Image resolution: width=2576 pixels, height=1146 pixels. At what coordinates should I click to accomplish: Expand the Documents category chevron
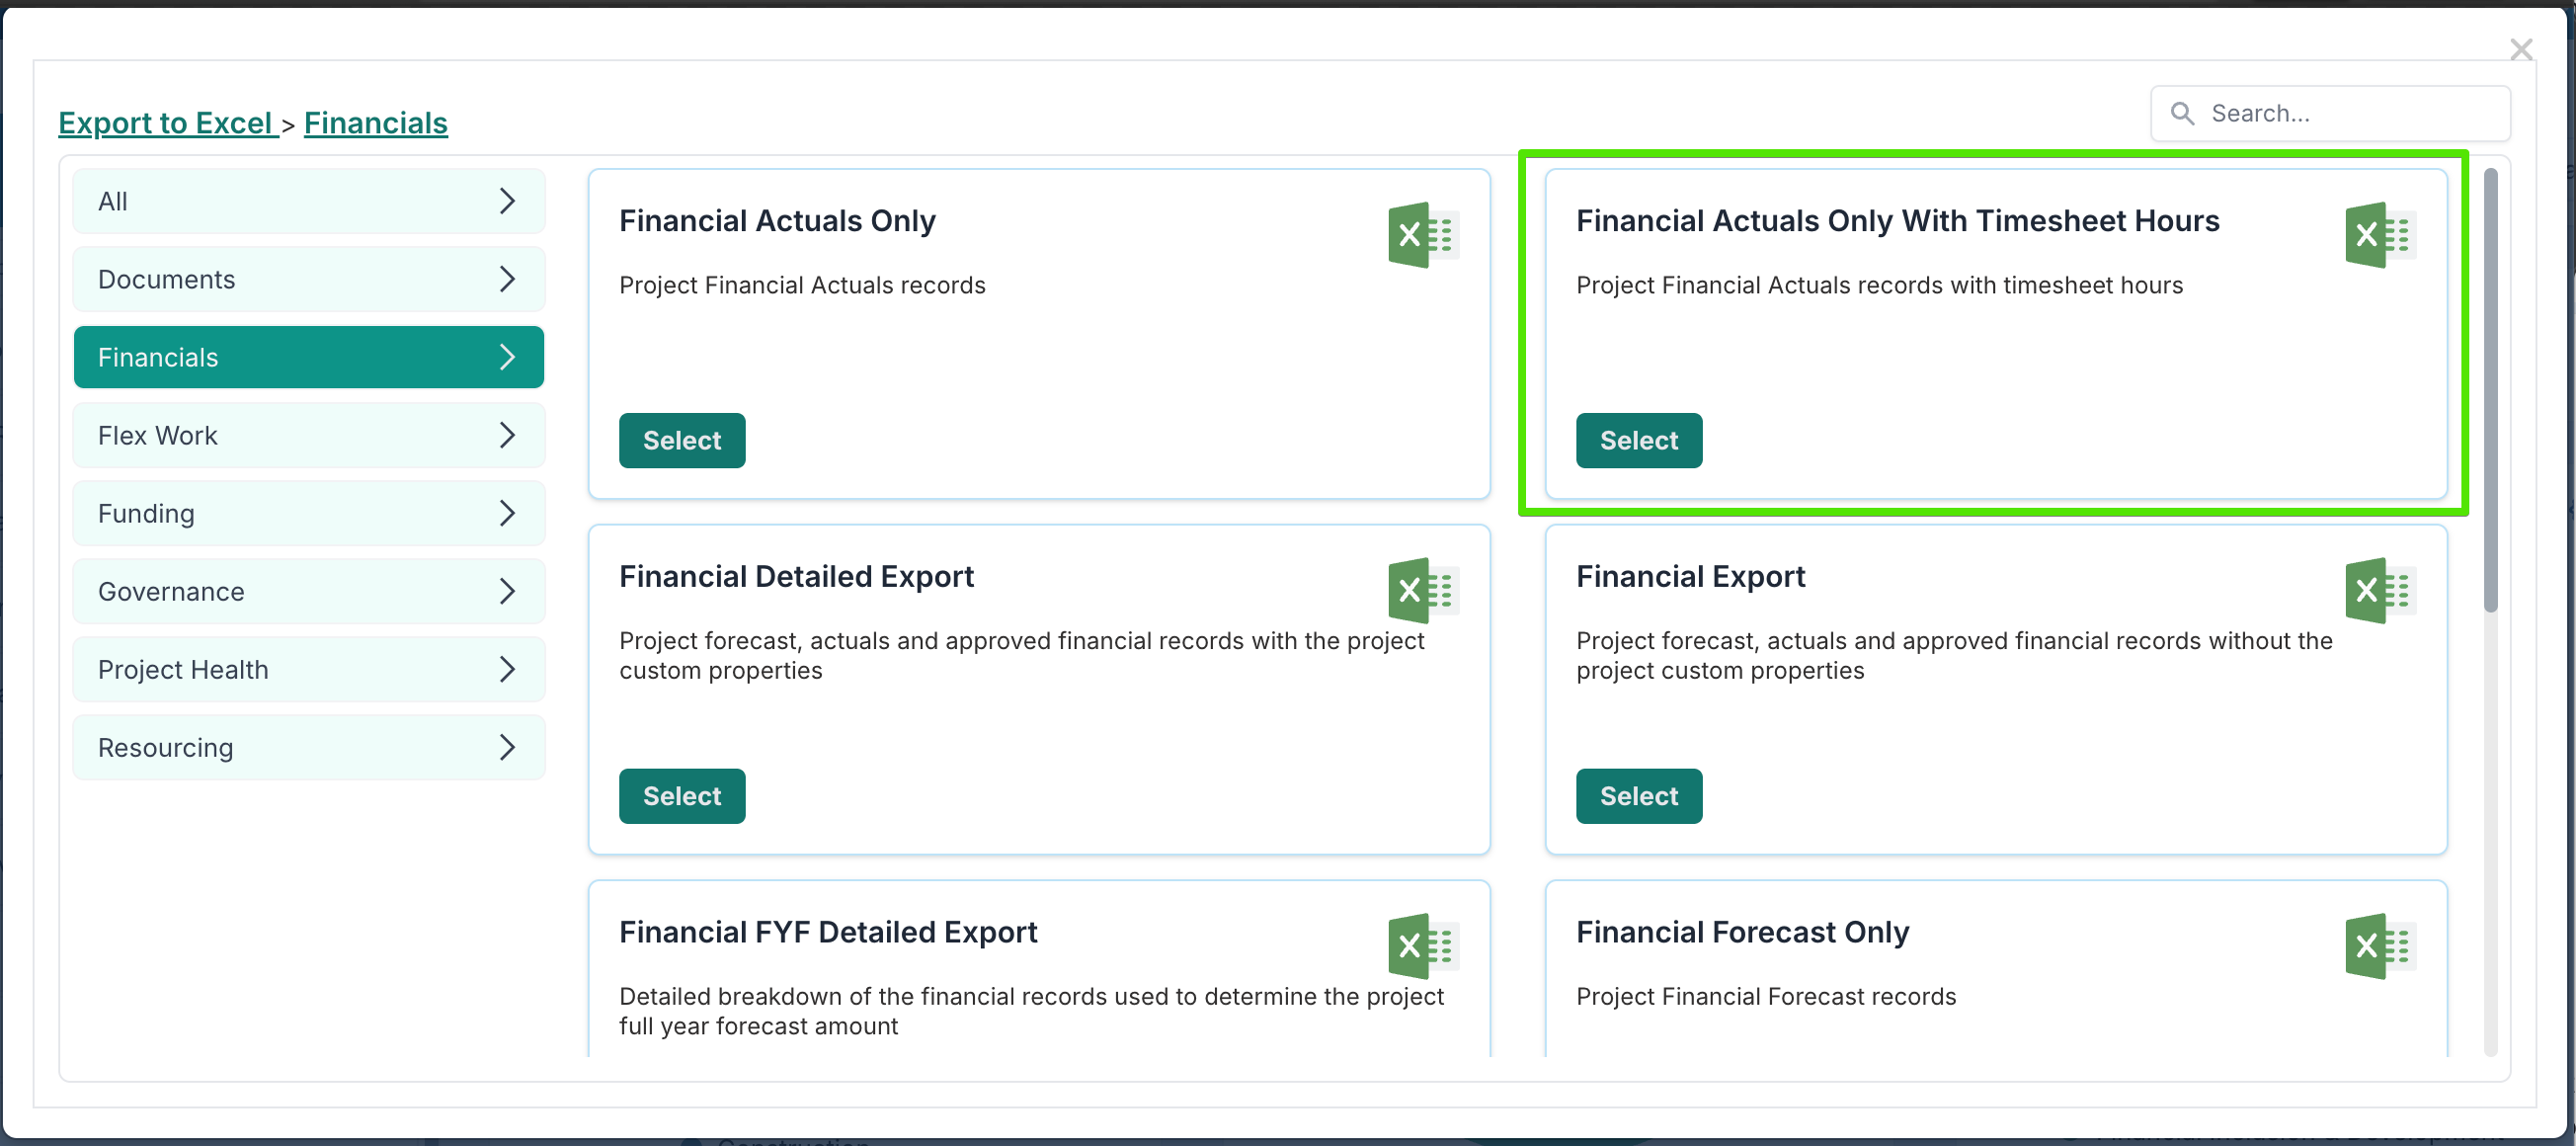coord(507,279)
